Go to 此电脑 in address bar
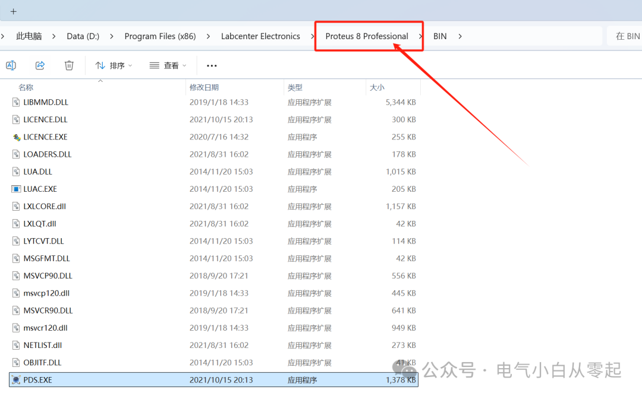The height and width of the screenshot is (396, 642). [29, 36]
